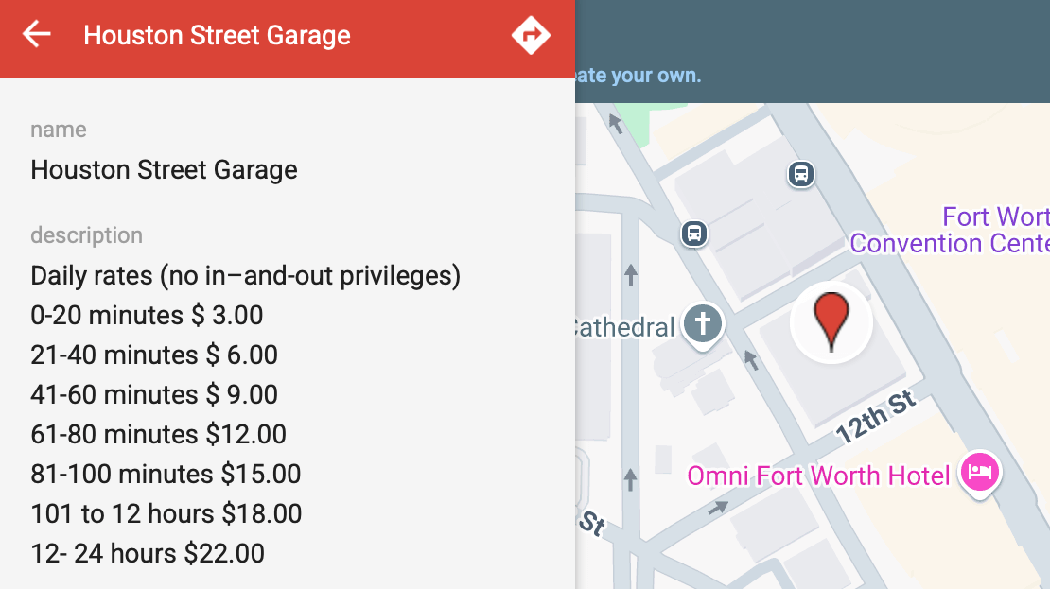Click the description field label
The image size is (1050, 589).
point(86,235)
